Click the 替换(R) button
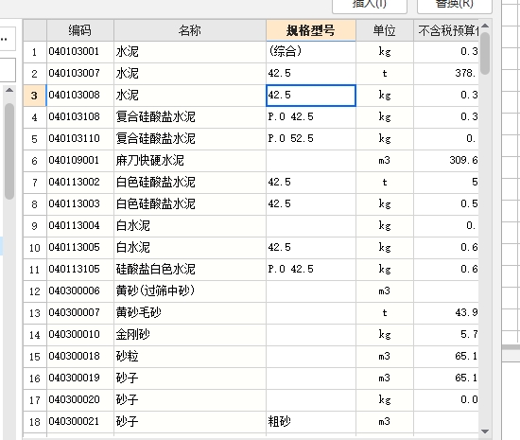This screenshot has height=440, width=520. pos(454,6)
